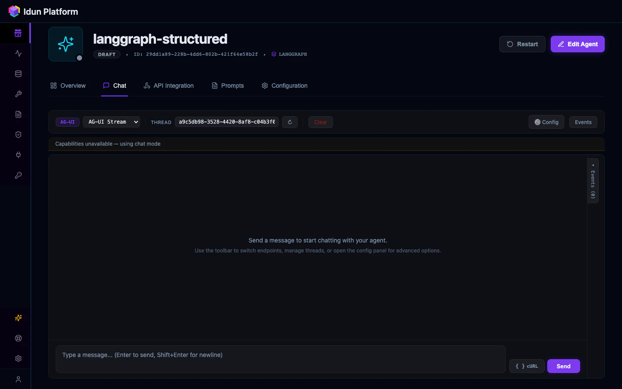The height and width of the screenshot is (389, 622).
Task: Open the documents sidebar icon
Action: pos(18,114)
